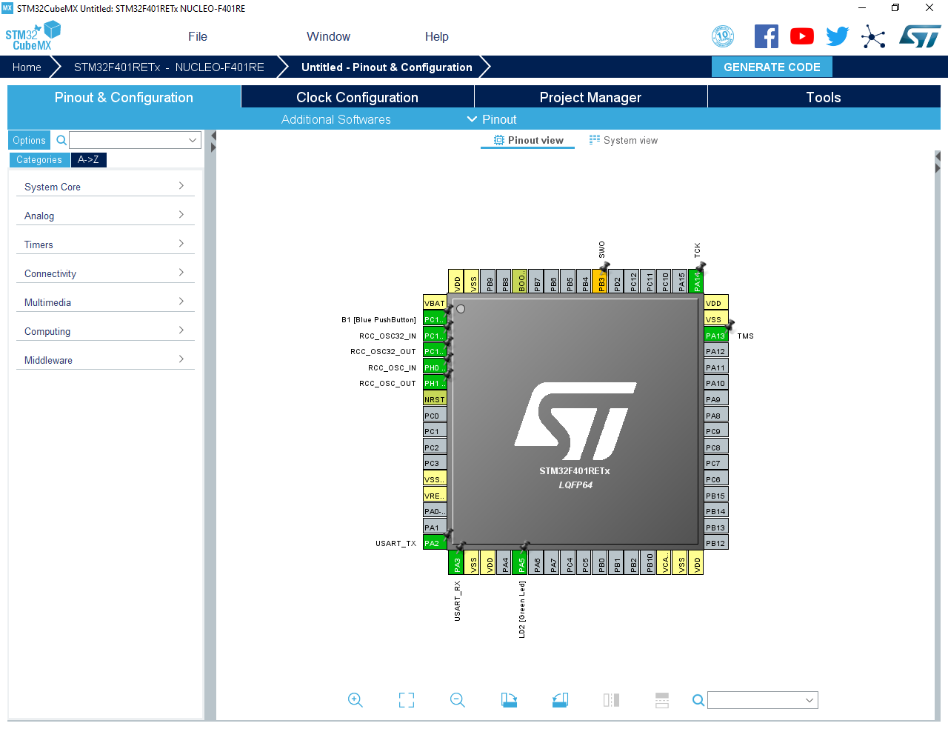The image size is (948, 729).
Task: Open the peripheral search dropdown
Action: (193, 140)
